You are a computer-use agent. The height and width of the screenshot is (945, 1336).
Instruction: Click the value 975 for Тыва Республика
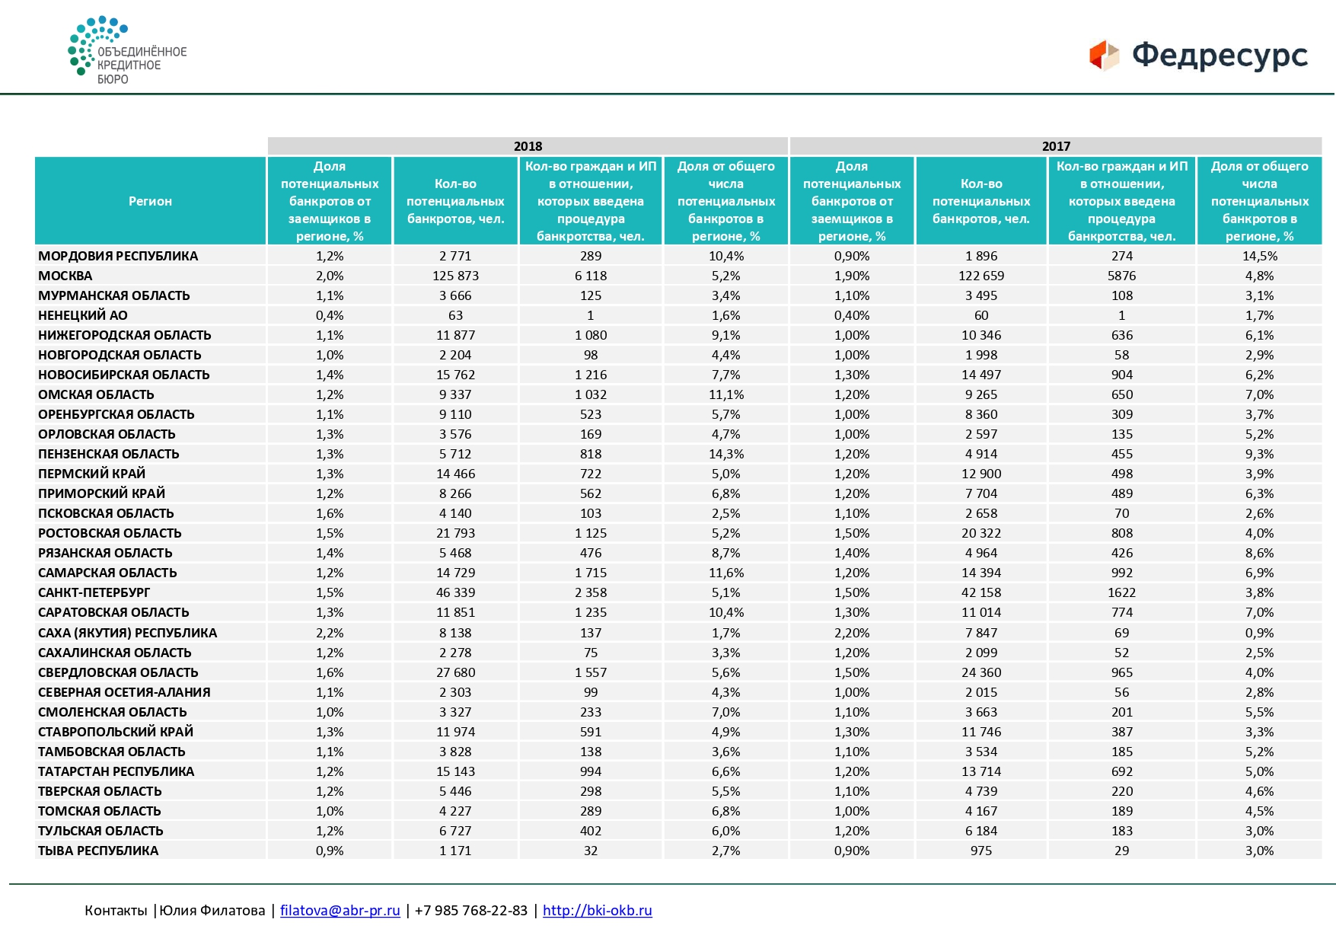click(x=981, y=851)
